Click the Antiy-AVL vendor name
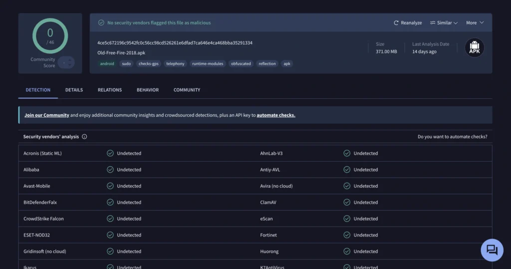Screen dimensions: 511x269 [x=270, y=170]
